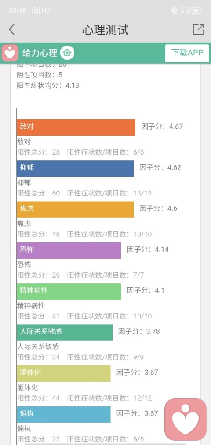Open the 给力心理 brand link
Viewport: 211px width, 445px height.
coord(40,53)
